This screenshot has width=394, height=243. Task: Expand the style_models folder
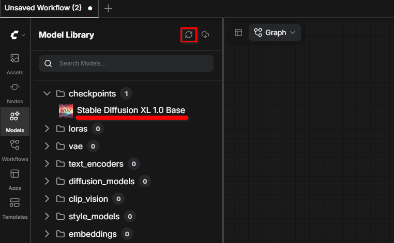47,216
